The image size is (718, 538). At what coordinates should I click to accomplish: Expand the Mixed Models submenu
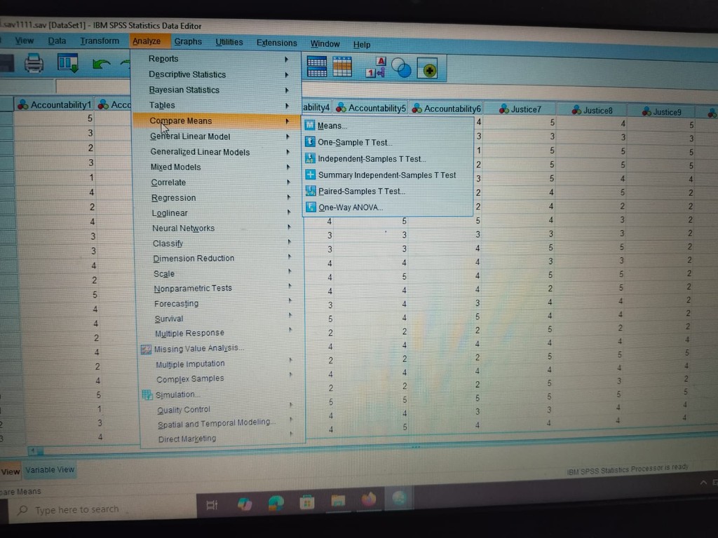tap(217, 167)
